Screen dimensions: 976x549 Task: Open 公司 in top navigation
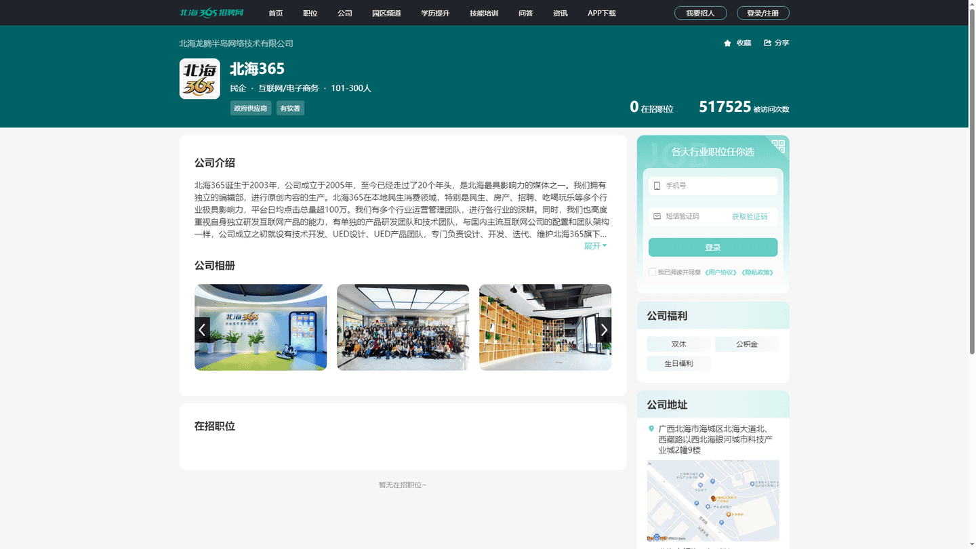[344, 13]
